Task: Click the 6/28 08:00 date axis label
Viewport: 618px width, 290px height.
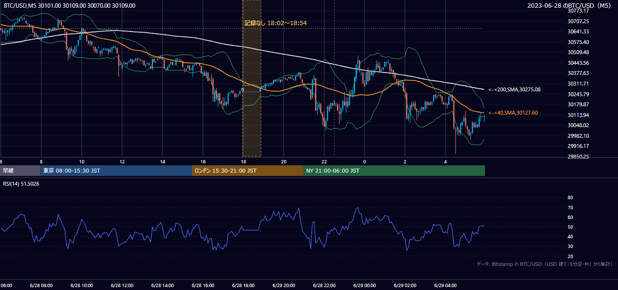Action: tap(41, 286)
